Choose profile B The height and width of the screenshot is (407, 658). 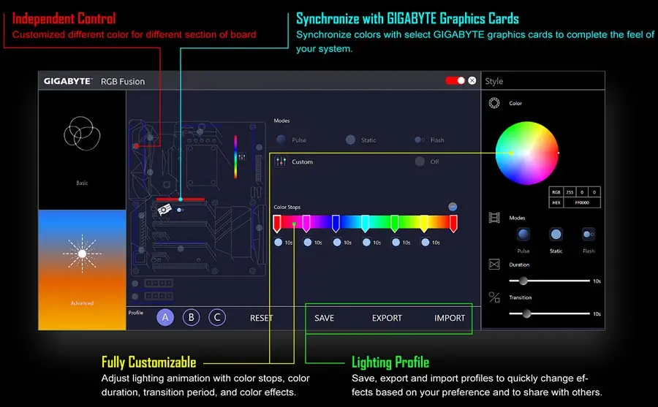click(191, 318)
